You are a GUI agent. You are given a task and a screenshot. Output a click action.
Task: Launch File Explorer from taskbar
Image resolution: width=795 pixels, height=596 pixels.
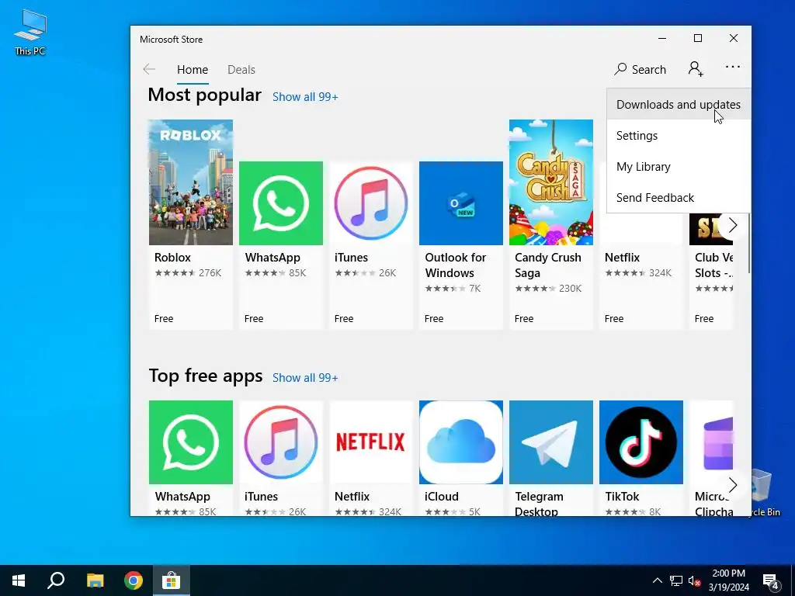tap(95, 580)
